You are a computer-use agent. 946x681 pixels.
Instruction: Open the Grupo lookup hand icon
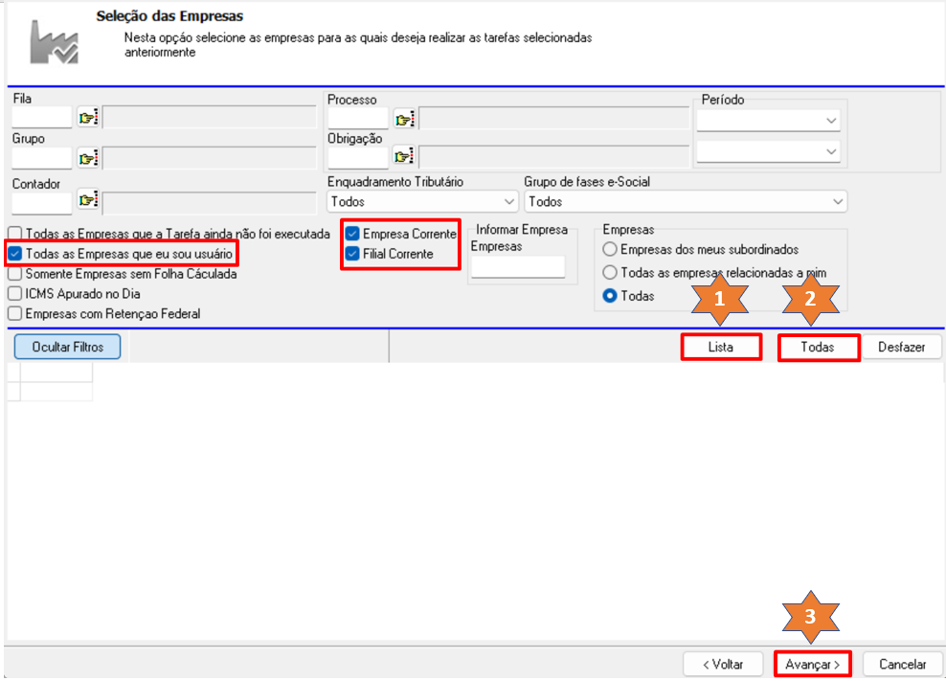coord(88,158)
